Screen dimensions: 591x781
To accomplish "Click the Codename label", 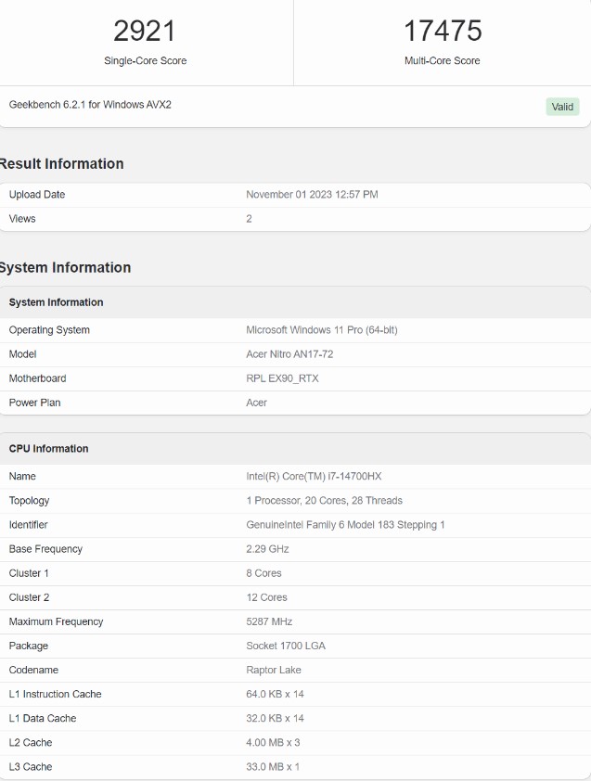I will (33, 670).
